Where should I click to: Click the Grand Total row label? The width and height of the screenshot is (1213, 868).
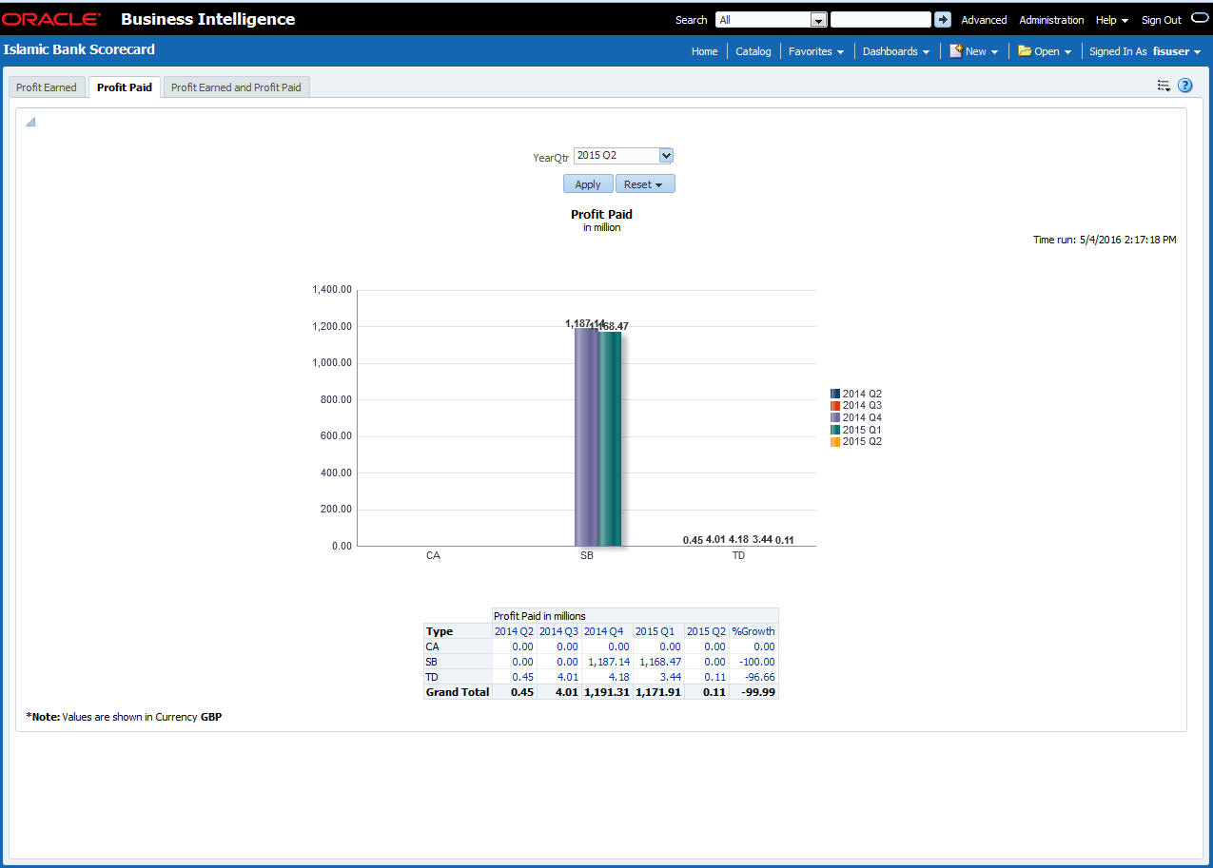pyautogui.click(x=458, y=692)
